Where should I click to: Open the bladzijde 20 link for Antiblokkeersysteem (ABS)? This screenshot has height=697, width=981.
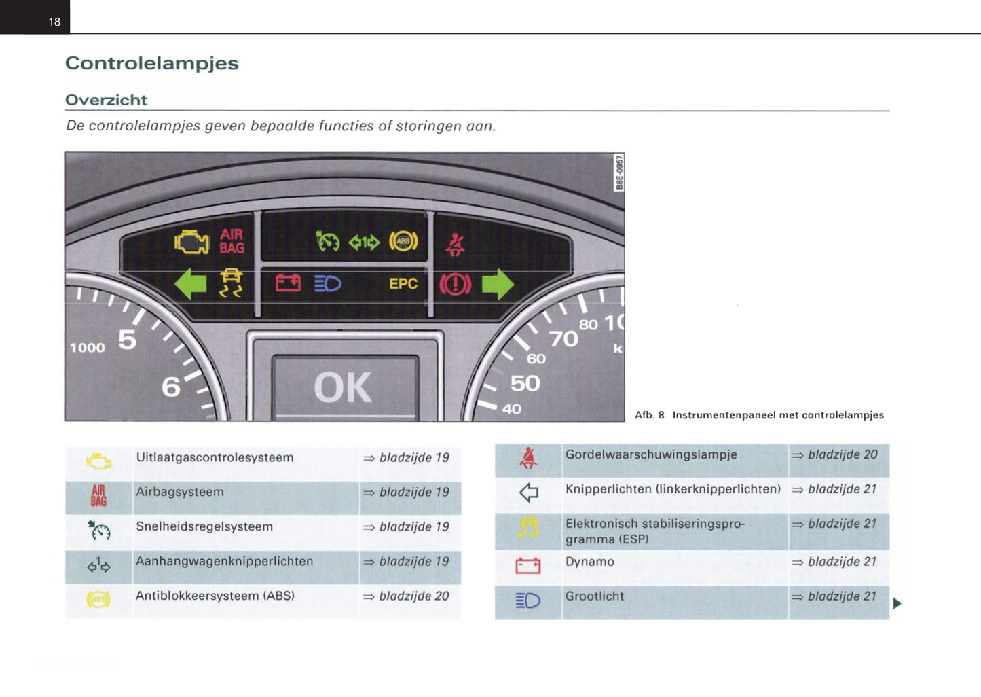point(407,596)
